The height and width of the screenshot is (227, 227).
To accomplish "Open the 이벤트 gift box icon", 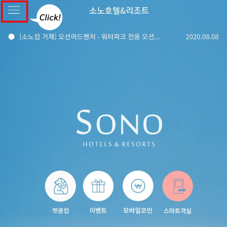I will 98,186.
